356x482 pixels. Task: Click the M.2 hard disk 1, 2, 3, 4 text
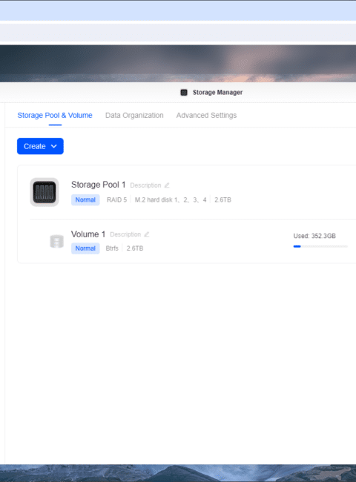pyautogui.click(x=171, y=199)
